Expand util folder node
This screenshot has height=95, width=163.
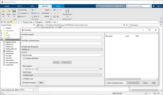pos(1,33)
